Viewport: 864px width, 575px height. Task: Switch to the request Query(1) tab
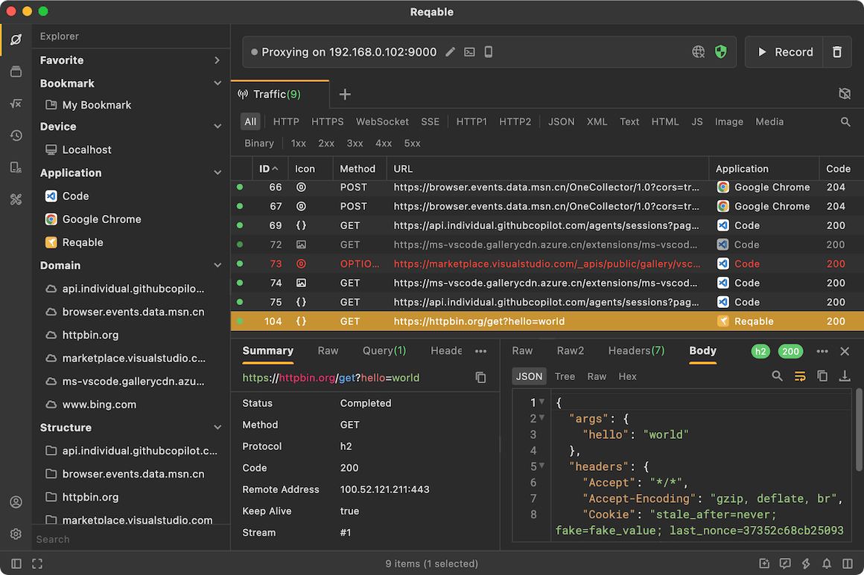(x=384, y=350)
